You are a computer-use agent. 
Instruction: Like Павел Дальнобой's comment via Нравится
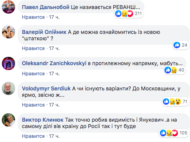click(33, 17)
